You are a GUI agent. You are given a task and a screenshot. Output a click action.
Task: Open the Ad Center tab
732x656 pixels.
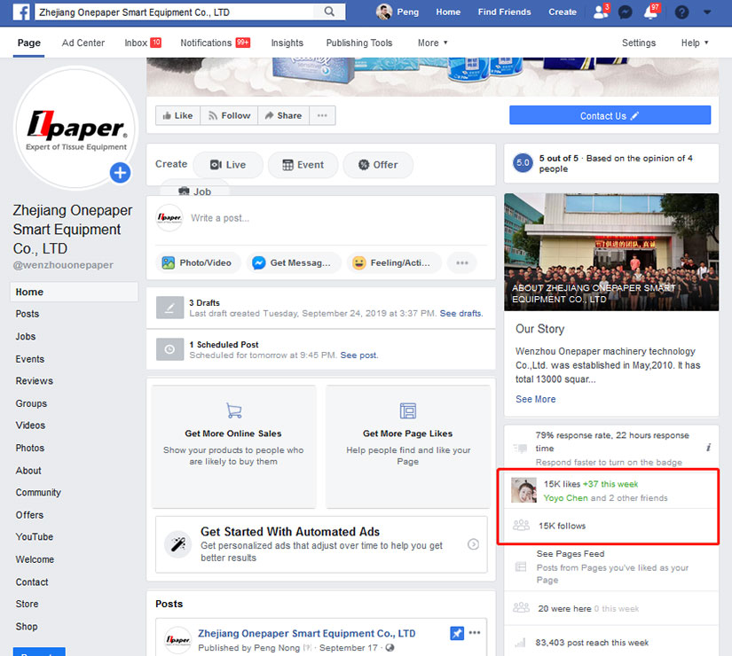click(x=83, y=43)
